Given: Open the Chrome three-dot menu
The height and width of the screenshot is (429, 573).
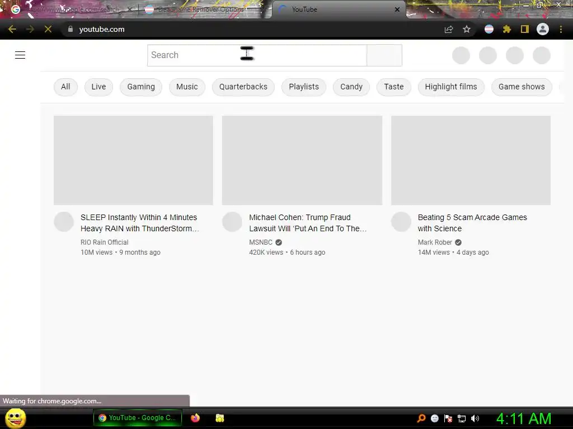Looking at the screenshot, I should pos(561,29).
